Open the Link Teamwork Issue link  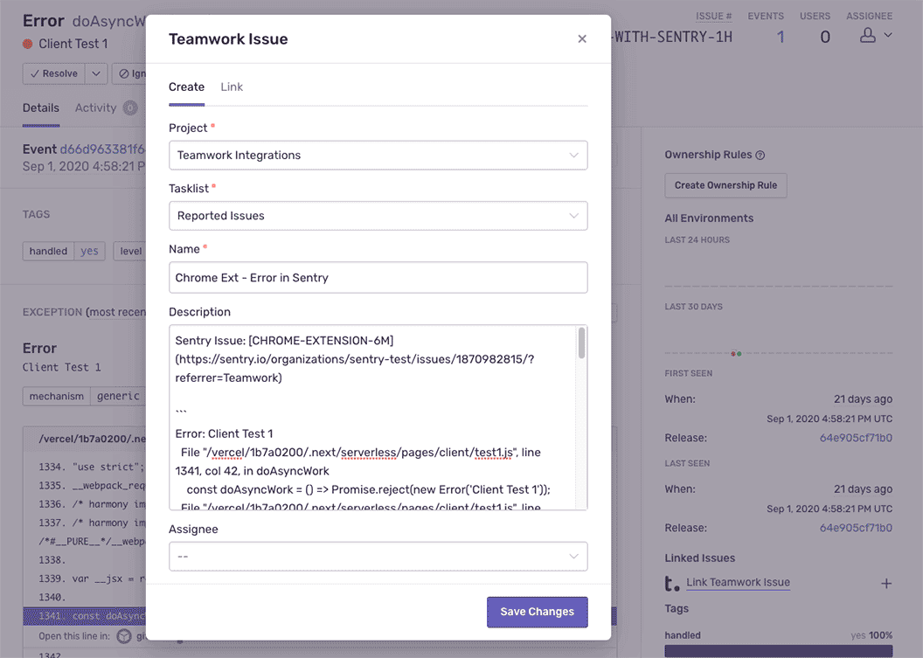coord(739,582)
